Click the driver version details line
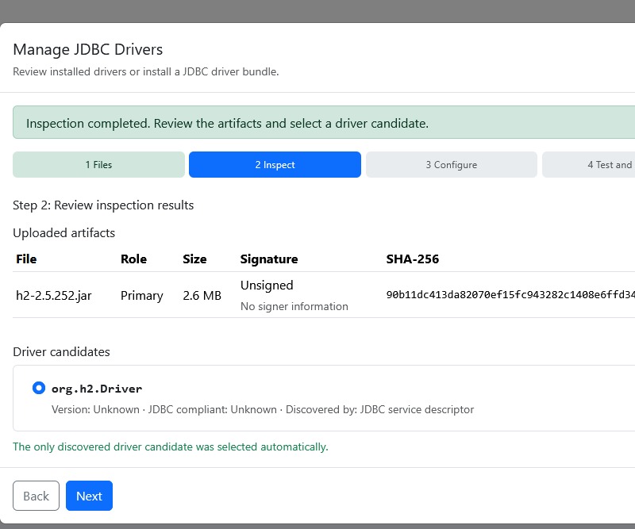Viewport: 635px width, 529px height. (x=263, y=409)
